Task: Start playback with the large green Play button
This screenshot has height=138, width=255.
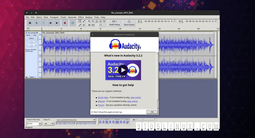Action: 36,23
